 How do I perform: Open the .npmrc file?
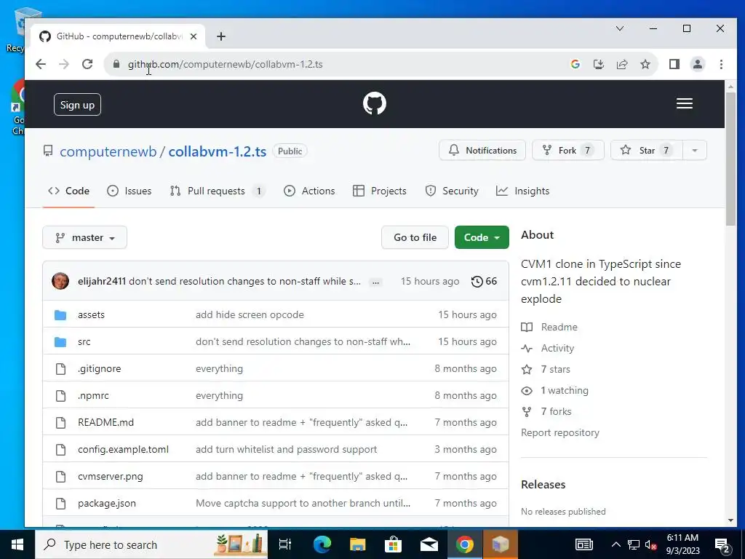click(93, 395)
